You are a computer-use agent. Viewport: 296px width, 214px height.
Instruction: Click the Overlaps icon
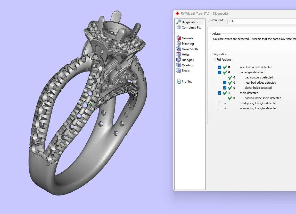[178, 65]
